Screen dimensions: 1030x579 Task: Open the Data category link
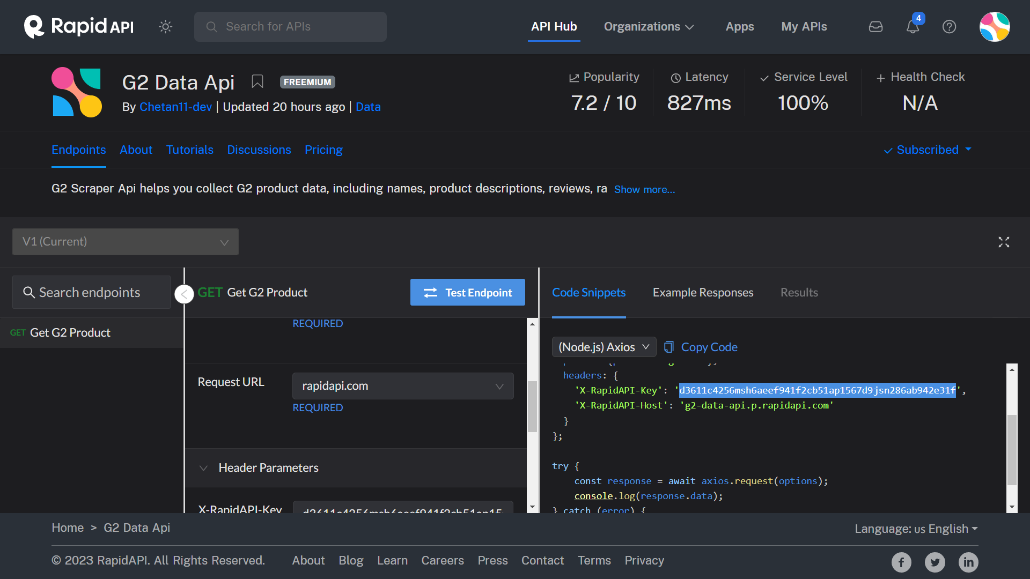(368, 107)
